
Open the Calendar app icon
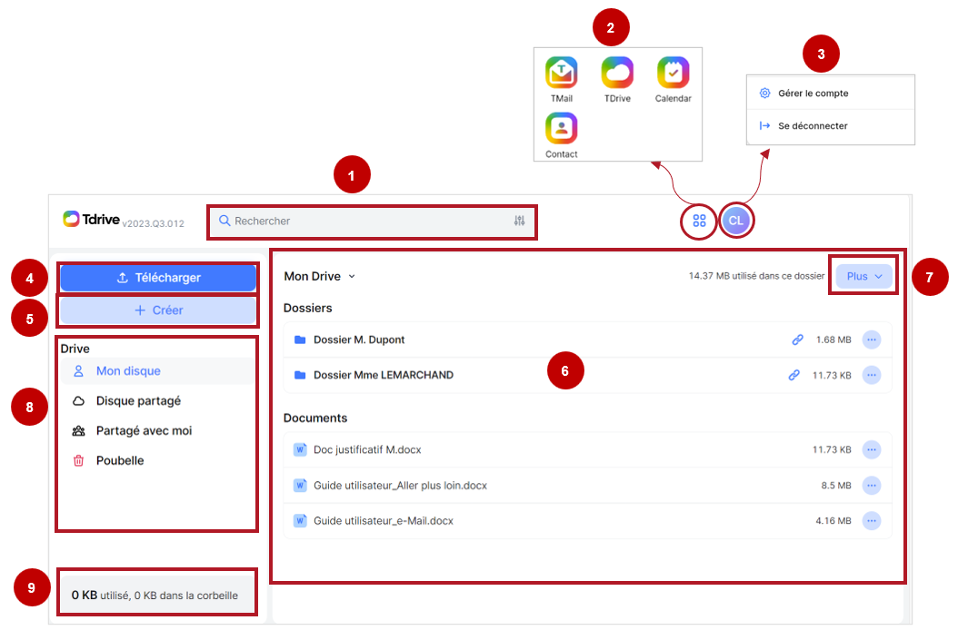click(673, 73)
